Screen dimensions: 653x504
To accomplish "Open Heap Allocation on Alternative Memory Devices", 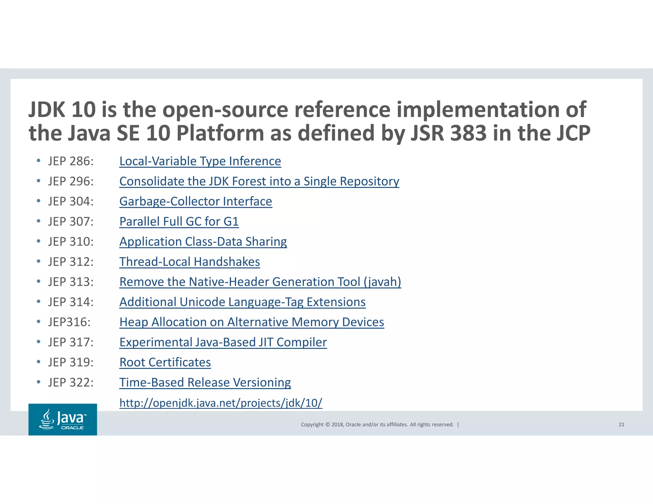I will click(252, 322).
